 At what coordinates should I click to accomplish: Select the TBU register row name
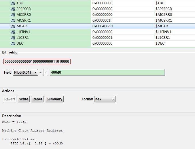(x=20, y=3)
